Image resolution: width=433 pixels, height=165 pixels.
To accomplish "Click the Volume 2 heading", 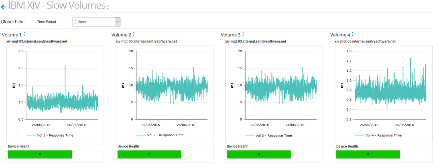I will pos(121,35).
